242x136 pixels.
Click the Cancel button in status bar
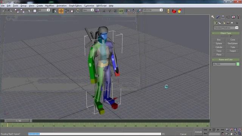(183, 134)
